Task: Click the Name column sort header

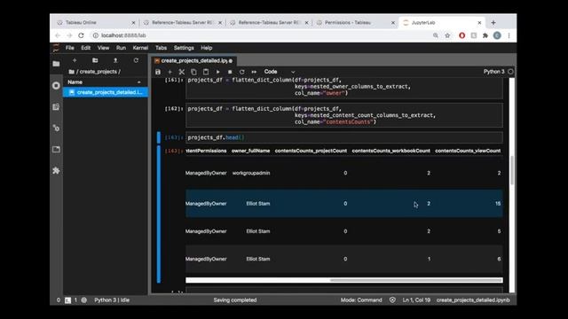Action: (105, 82)
